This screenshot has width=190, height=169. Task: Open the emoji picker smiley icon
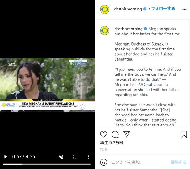(103, 162)
